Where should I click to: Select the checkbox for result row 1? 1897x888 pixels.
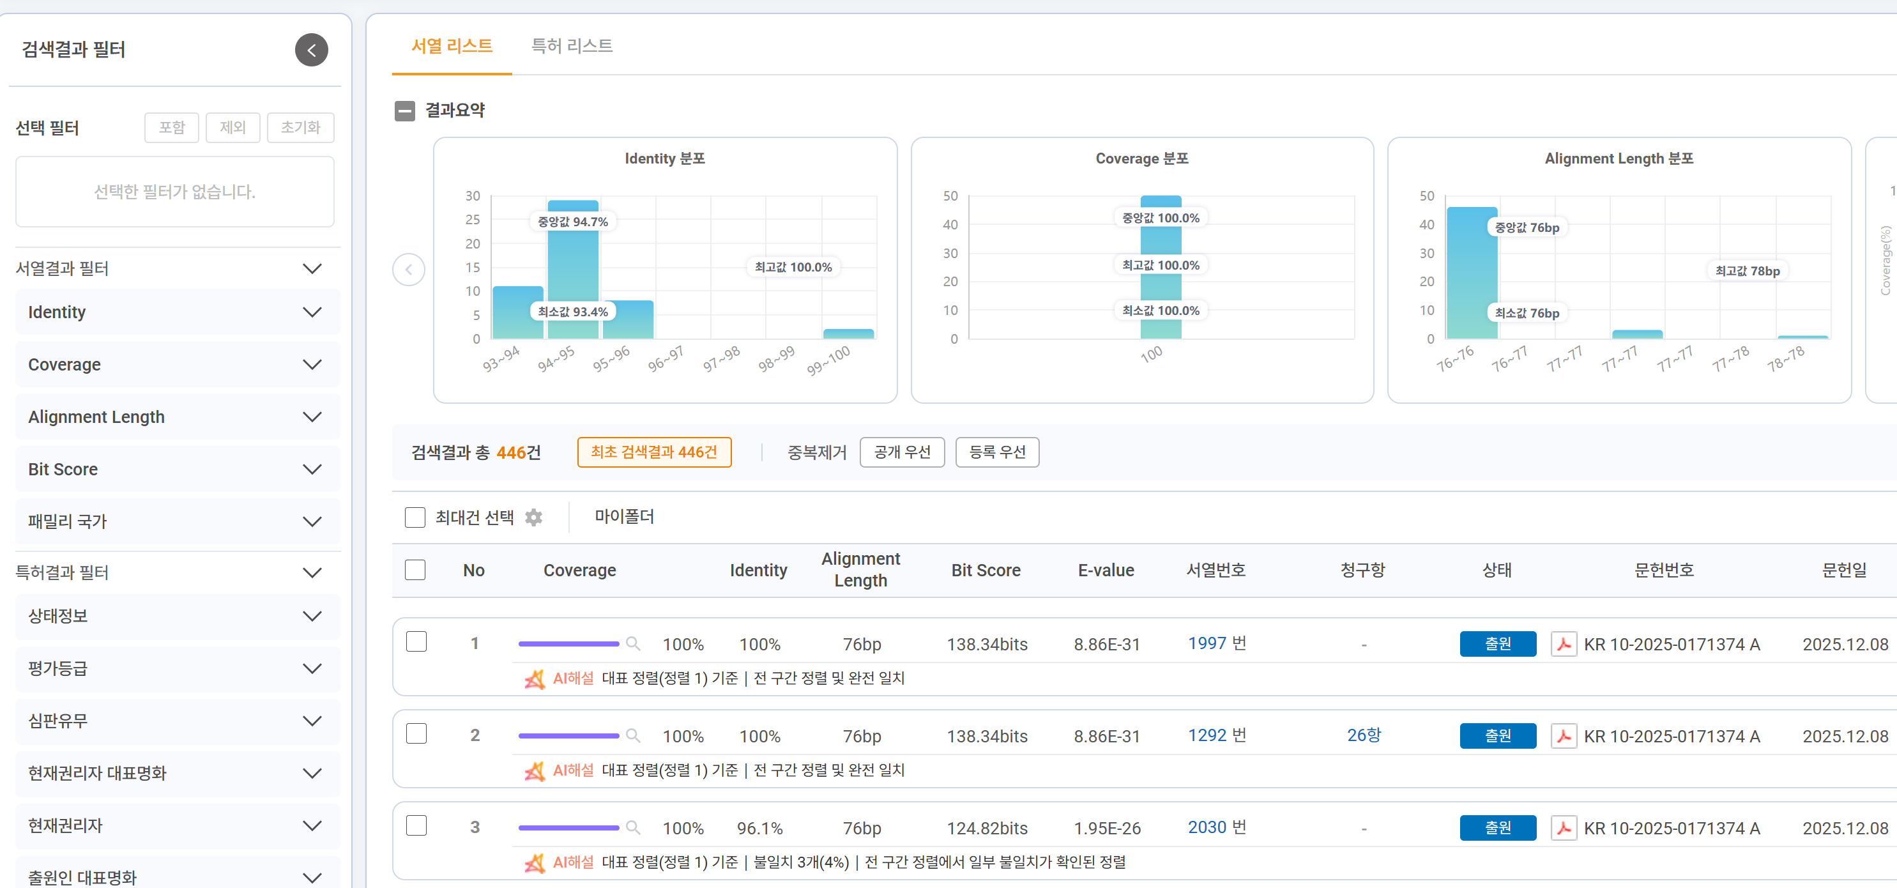pos(417,642)
